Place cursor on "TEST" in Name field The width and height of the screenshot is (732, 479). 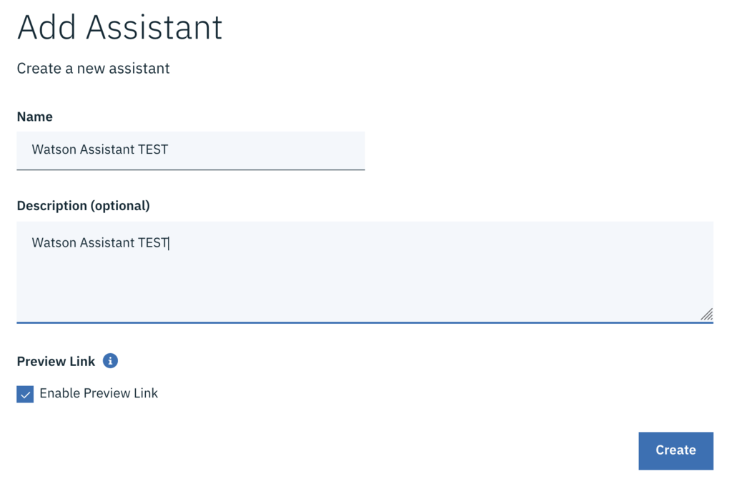[153, 150]
